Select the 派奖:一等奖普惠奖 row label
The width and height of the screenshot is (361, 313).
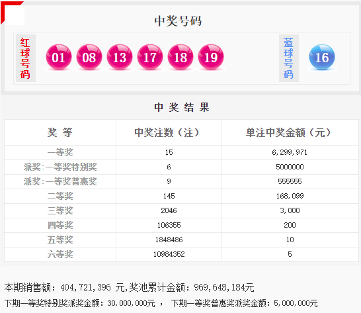click(60, 181)
